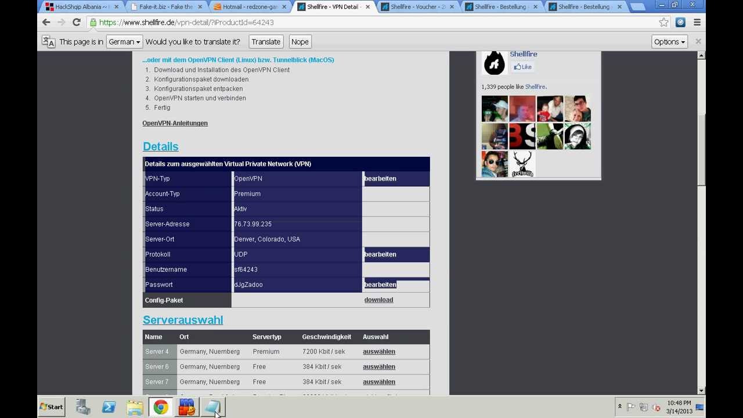Click the Serverauswahl heading link
This screenshot has height=418, width=743.
183,320
